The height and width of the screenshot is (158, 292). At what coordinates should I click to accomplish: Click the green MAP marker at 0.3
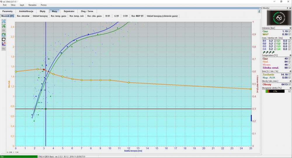46,109
